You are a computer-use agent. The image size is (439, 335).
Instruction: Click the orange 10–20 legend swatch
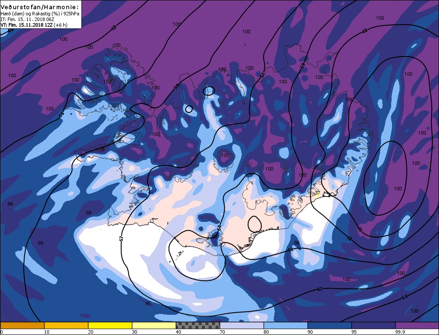tap(66, 325)
